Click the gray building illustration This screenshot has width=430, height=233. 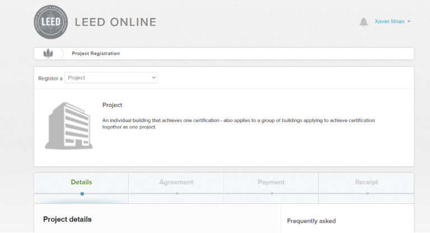point(68,126)
